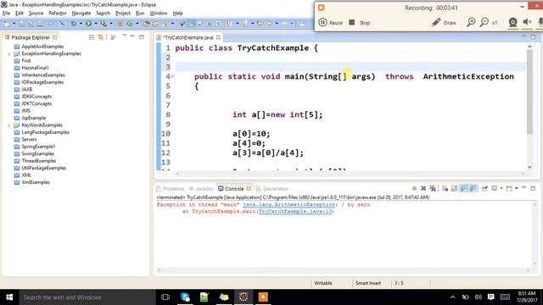Pause the screen recording
This screenshot has width=543, height=305.
[x=330, y=23]
